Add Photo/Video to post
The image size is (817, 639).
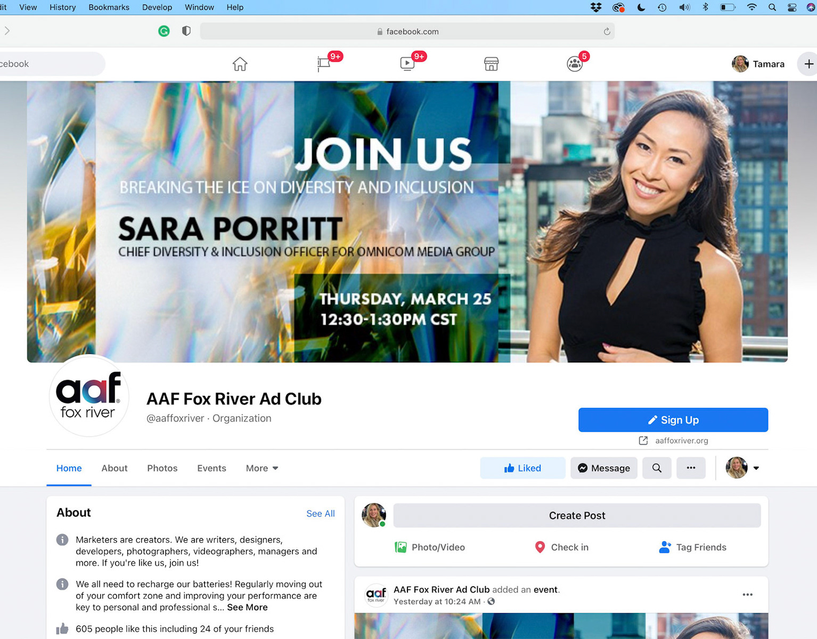pos(430,547)
